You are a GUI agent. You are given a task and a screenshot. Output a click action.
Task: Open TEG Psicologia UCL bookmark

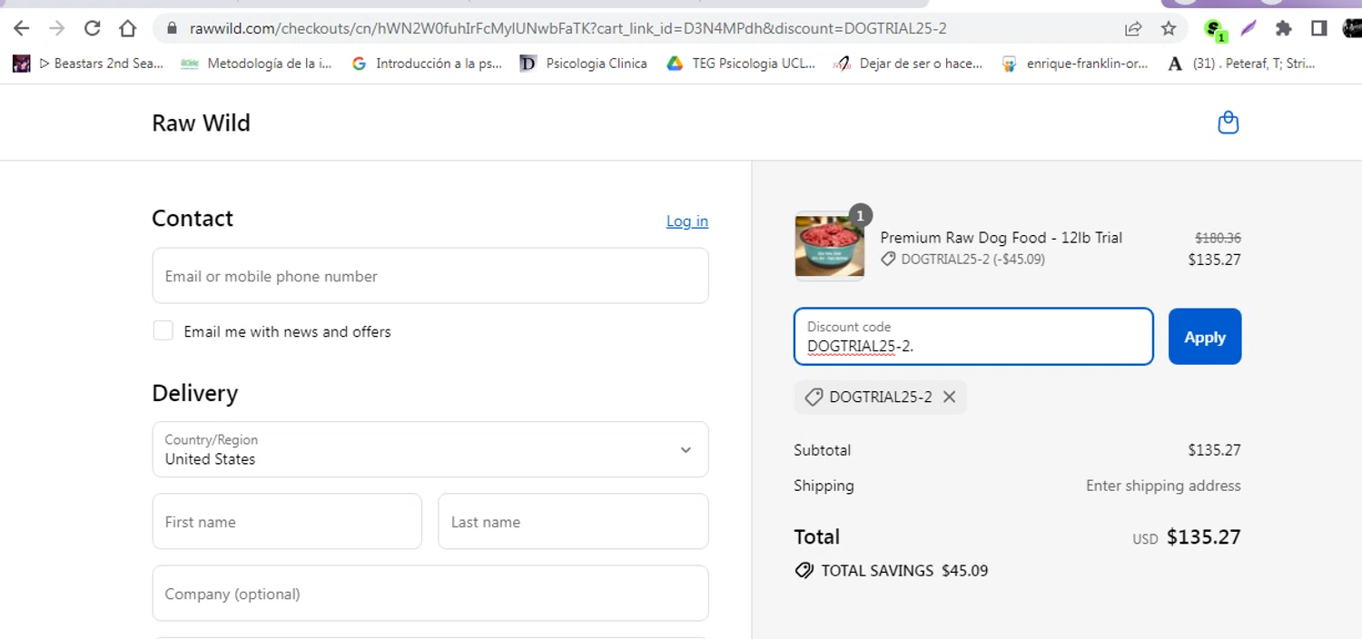point(741,64)
